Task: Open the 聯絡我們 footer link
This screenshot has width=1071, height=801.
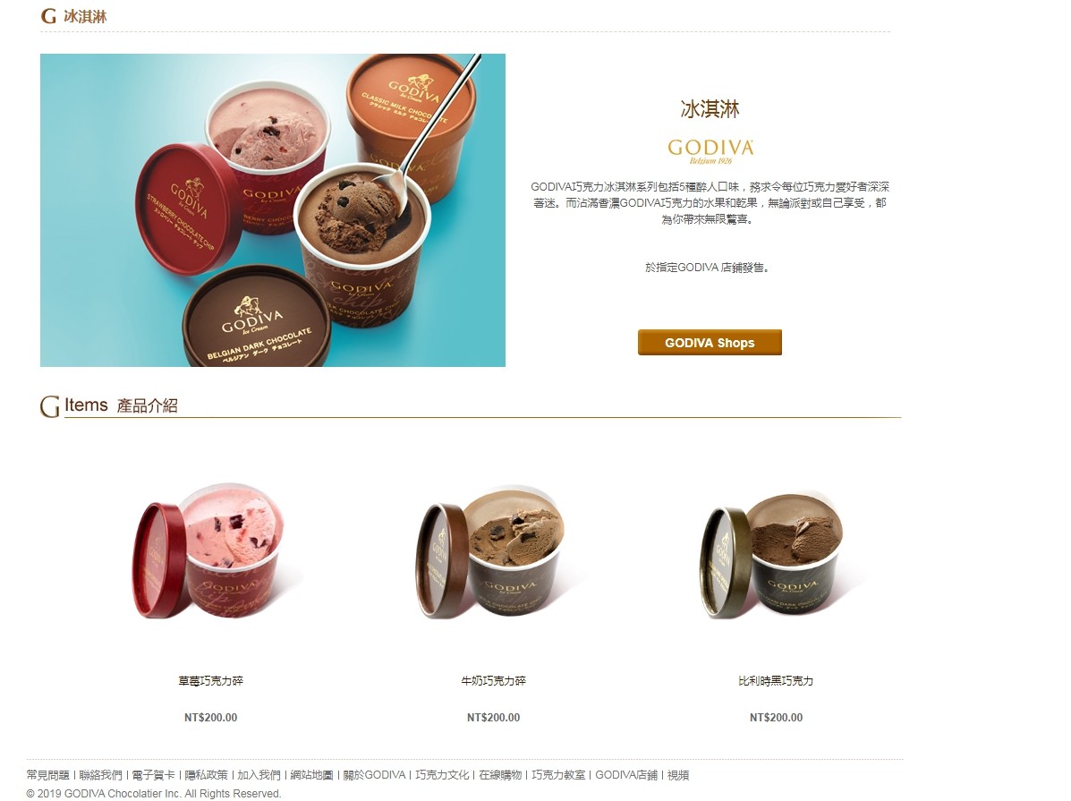Action: coord(101,775)
